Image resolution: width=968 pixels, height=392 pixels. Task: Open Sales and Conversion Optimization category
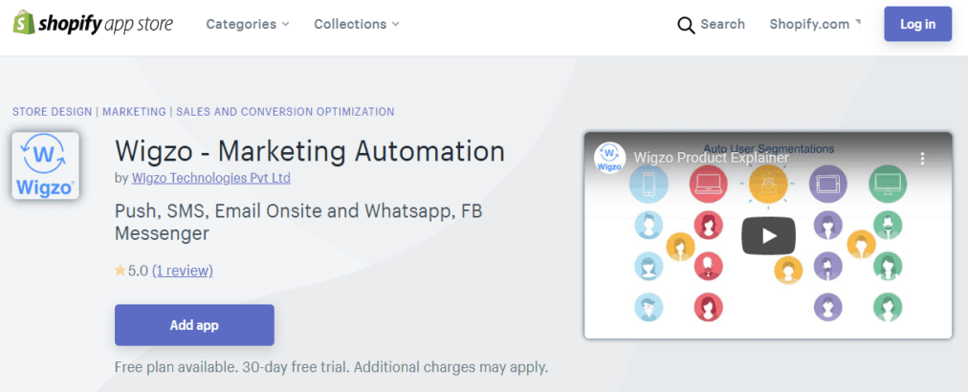click(x=285, y=112)
